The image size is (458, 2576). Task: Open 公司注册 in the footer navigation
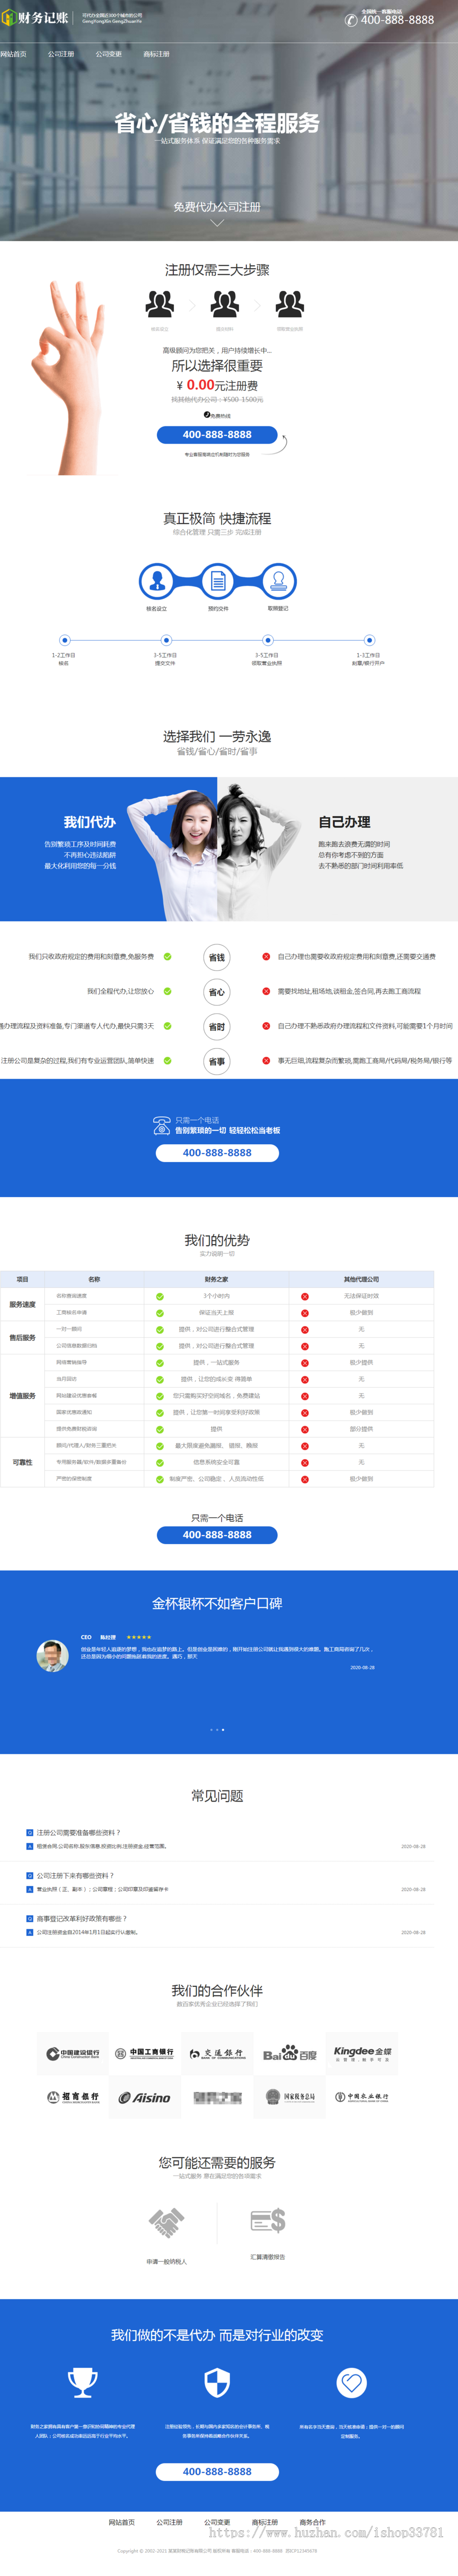169,2522
